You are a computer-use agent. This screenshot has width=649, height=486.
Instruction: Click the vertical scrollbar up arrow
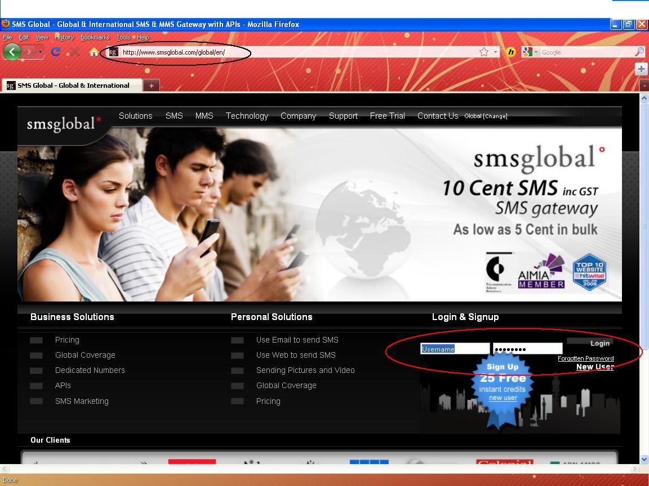pos(644,98)
